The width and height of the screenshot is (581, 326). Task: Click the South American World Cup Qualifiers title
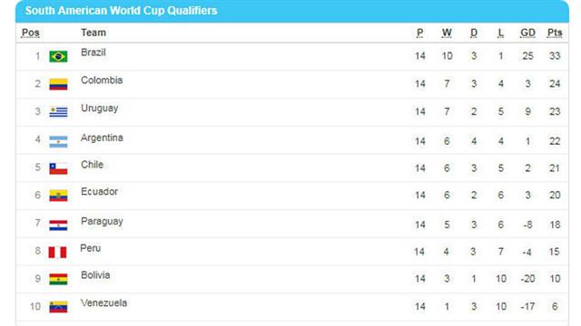click(121, 10)
